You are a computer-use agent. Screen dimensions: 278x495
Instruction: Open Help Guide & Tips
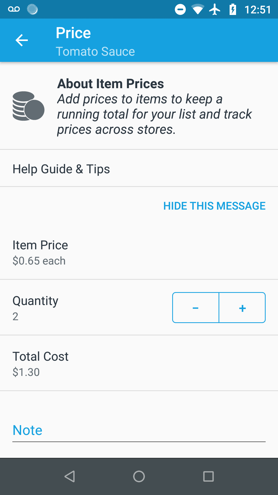[61, 169]
